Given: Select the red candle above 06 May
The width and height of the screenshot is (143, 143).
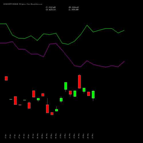Looking at the screenshot, I should pos(47,109).
